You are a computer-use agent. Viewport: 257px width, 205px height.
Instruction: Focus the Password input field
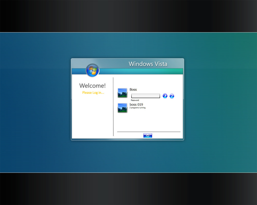tap(145, 96)
